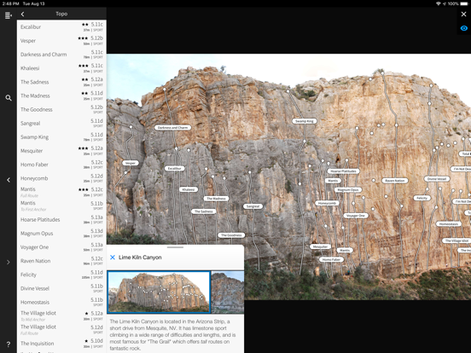This screenshot has height=353, width=471.
Task: Open Hoarse Platitudes route row
Action: (61, 220)
